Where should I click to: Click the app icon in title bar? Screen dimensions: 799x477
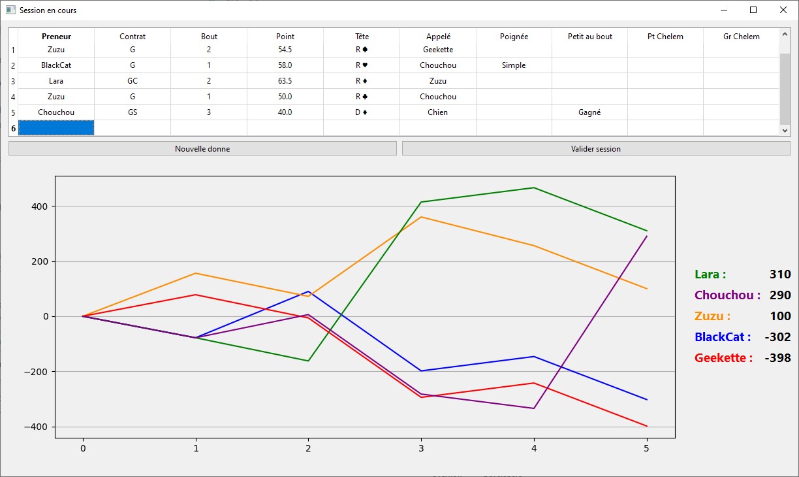(10, 10)
